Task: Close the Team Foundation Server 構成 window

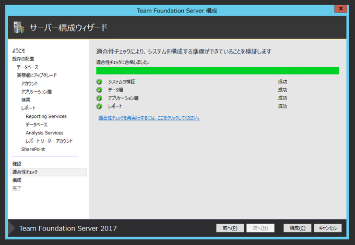Action: (341, 8)
